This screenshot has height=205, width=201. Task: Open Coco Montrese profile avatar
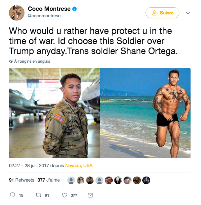coord(17,13)
